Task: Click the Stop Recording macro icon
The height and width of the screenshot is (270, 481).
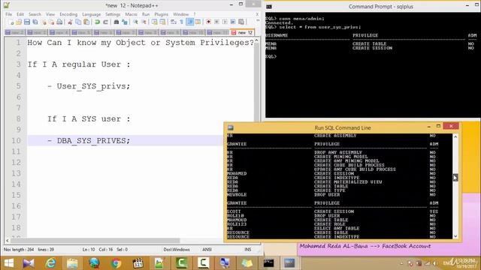Action: coord(216,22)
